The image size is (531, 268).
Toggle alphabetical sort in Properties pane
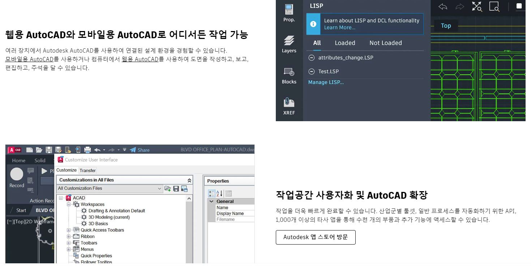click(x=219, y=193)
